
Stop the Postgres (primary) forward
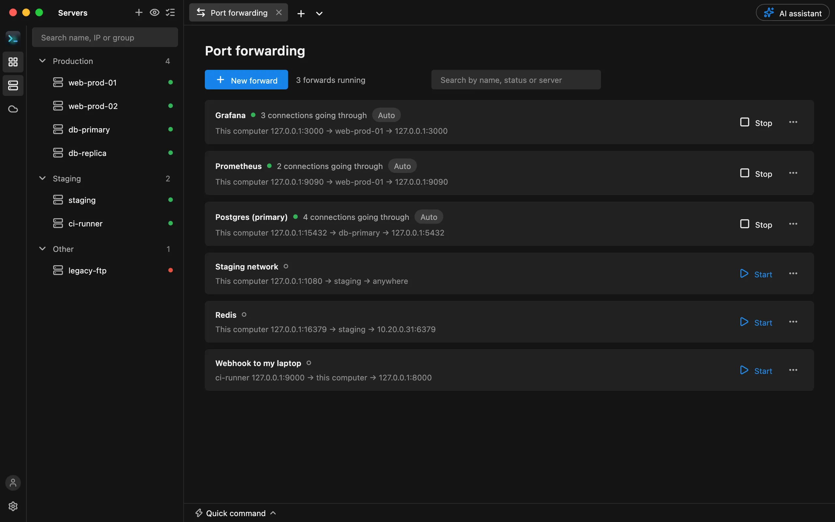click(x=756, y=224)
